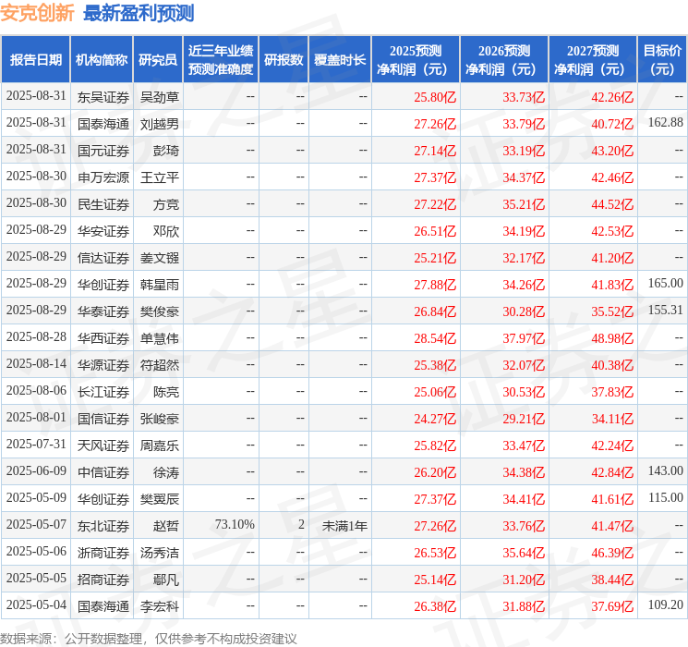
Task: Select researcher 姜文镪
Action: 159,258
